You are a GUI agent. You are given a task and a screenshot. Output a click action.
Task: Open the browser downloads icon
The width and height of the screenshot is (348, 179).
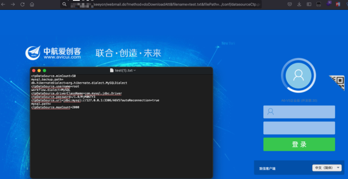coord(299,4)
